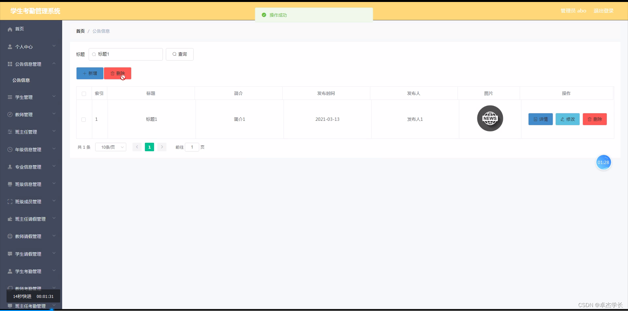Toggle the select-all checkbox in table header
This screenshot has width=628, height=311.
[84, 94]
